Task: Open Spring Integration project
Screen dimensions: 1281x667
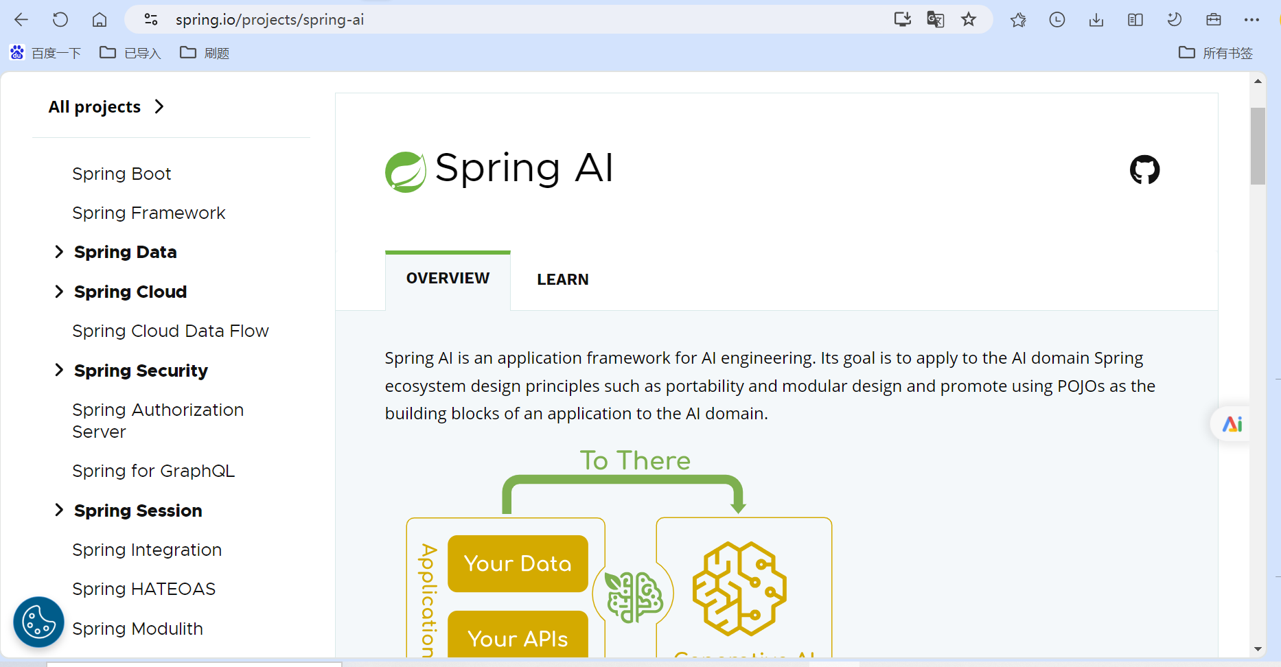Action: (x=147, y=550)
